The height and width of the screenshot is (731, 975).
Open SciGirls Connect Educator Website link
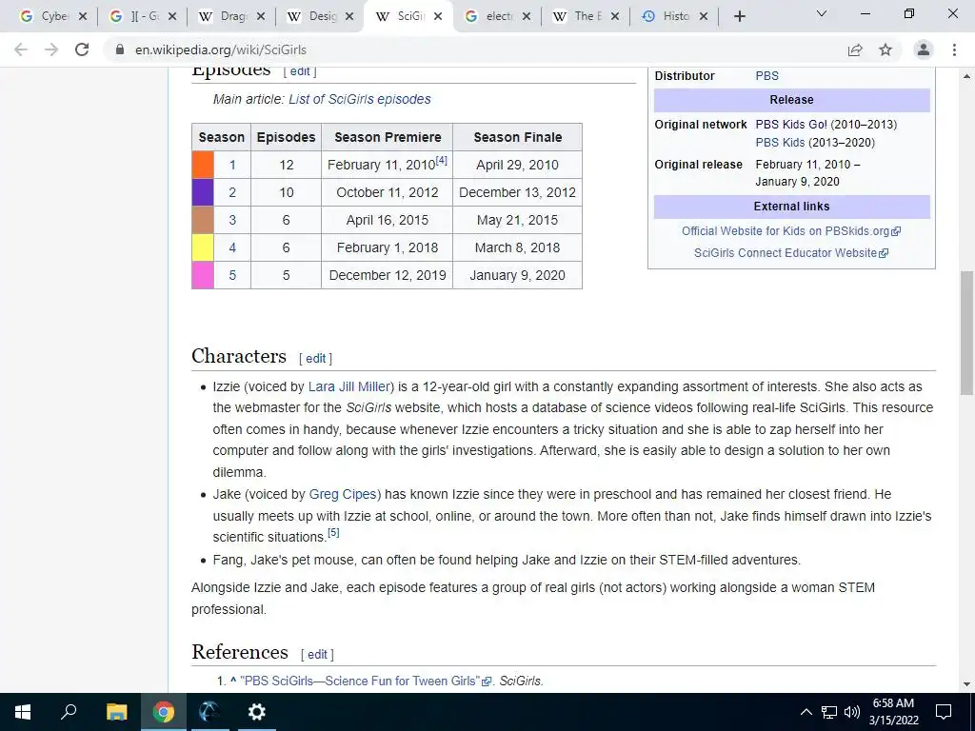(790, 253)
